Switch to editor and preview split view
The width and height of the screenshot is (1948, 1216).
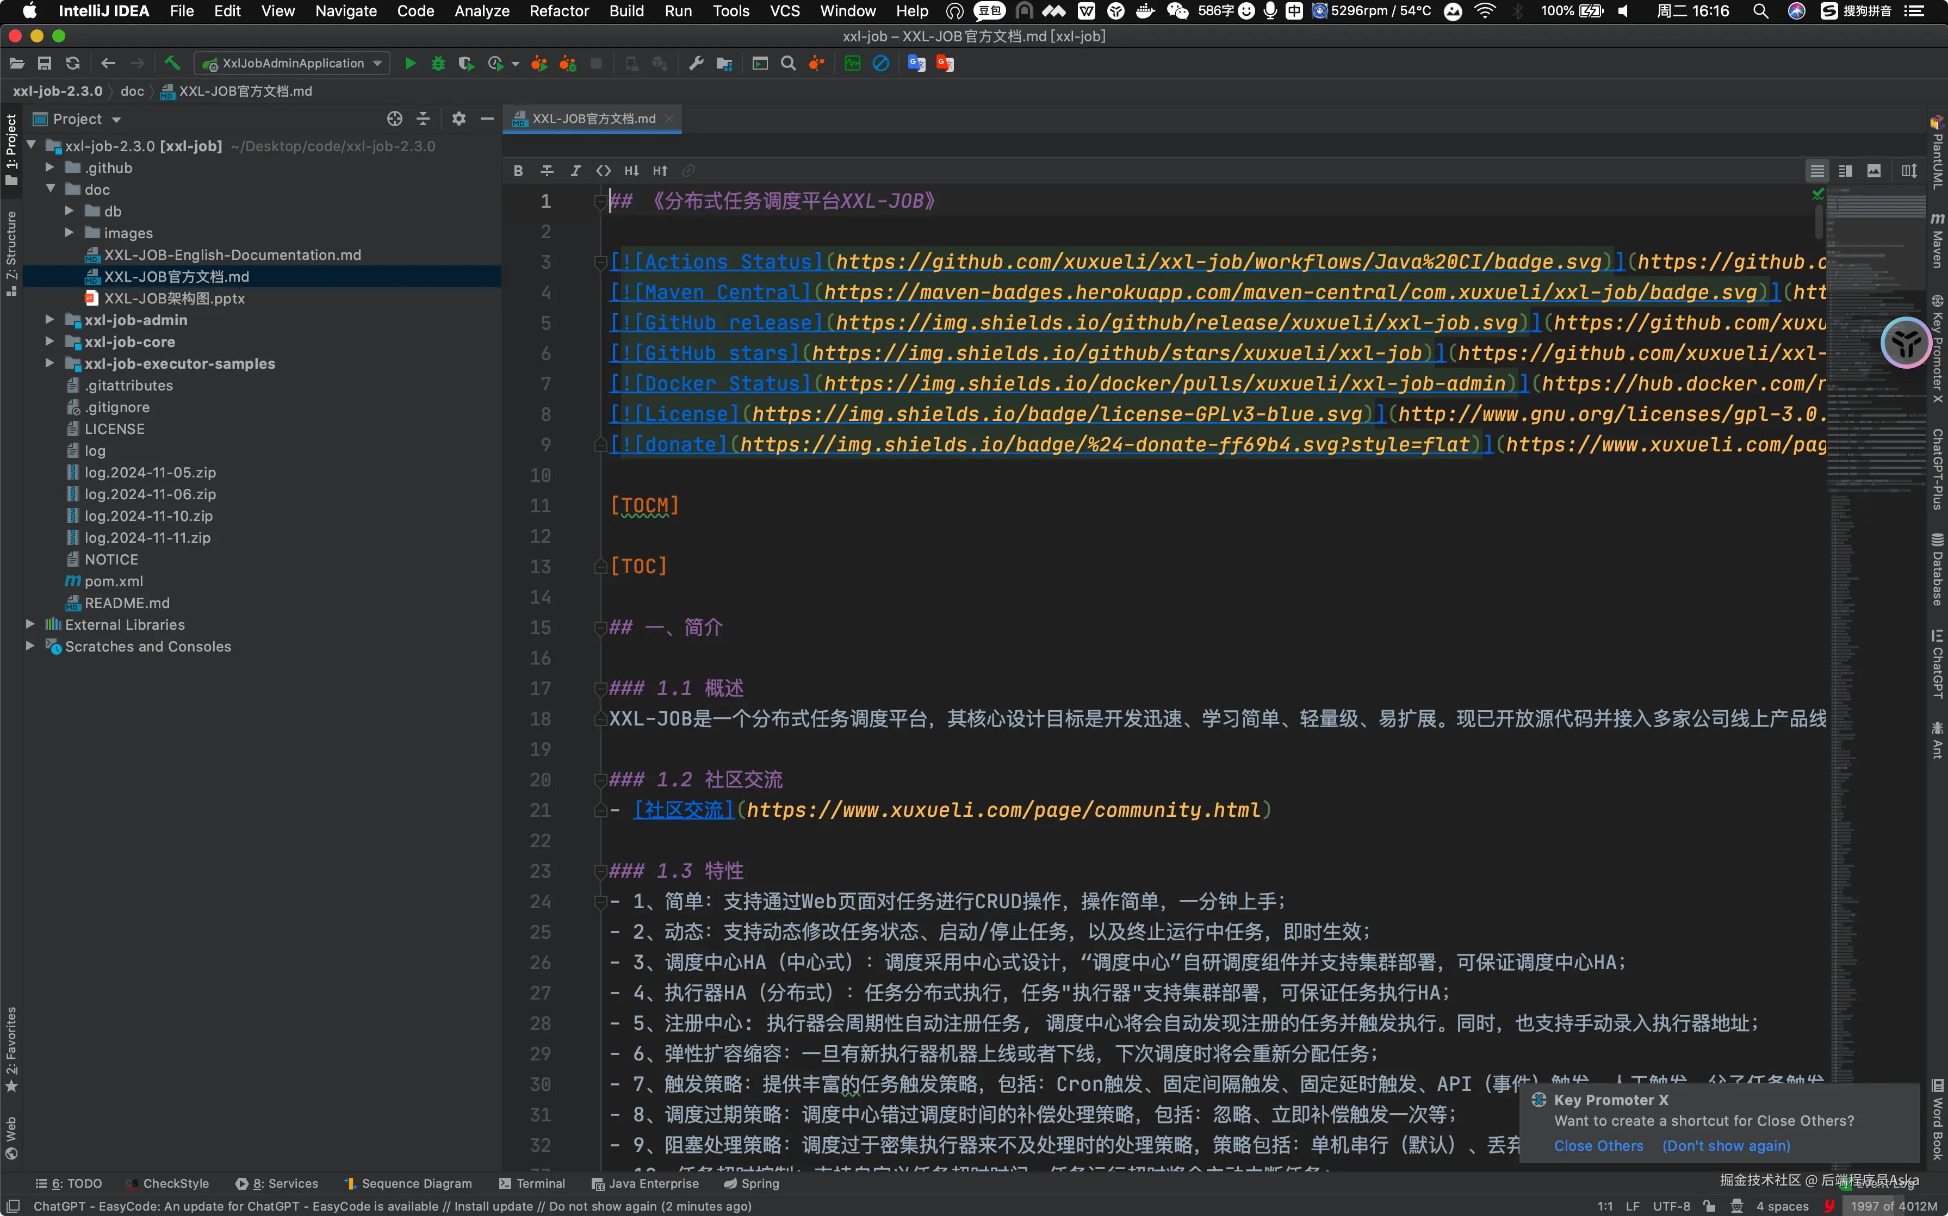[x=1846, y=171]
